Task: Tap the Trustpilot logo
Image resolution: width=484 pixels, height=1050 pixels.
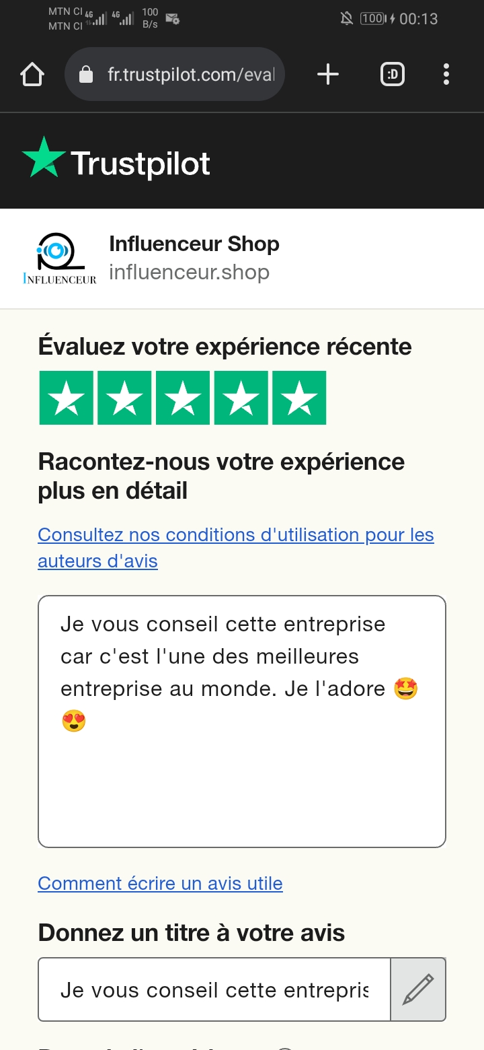Action: [x=116, y=162]
